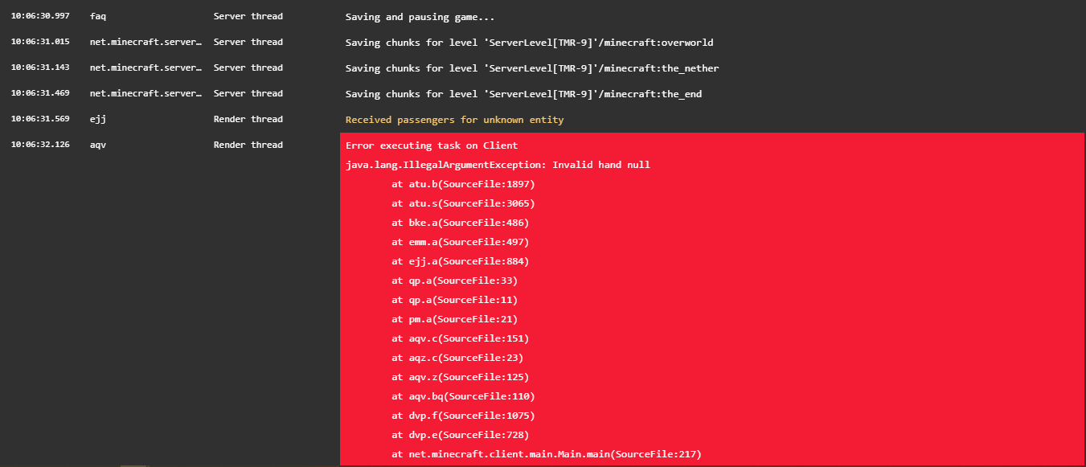Select 'Render thread' label of the aqv entry
The width and height of the screenshot is (1086, 467).
point(248,145)
